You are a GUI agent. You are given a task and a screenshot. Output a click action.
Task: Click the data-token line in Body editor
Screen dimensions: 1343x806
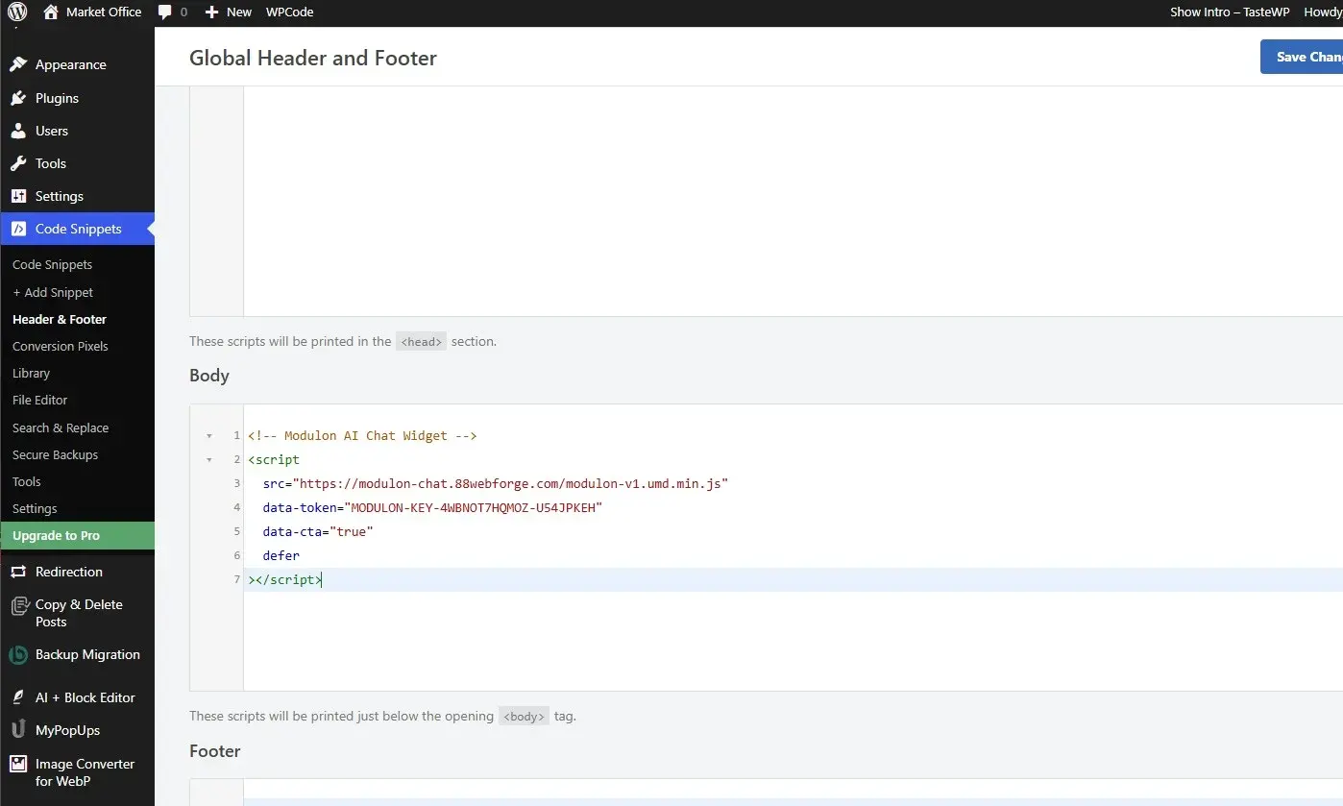coord(432,508)
